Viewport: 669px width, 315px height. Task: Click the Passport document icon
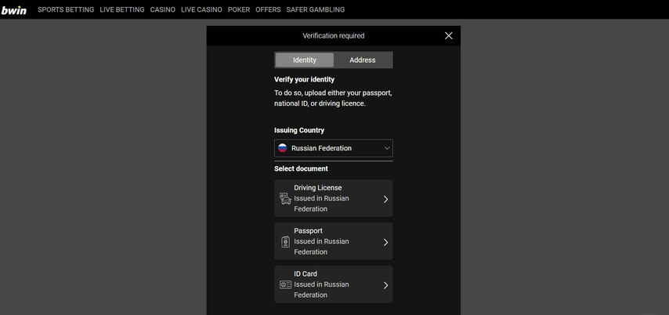coord(285,242)
